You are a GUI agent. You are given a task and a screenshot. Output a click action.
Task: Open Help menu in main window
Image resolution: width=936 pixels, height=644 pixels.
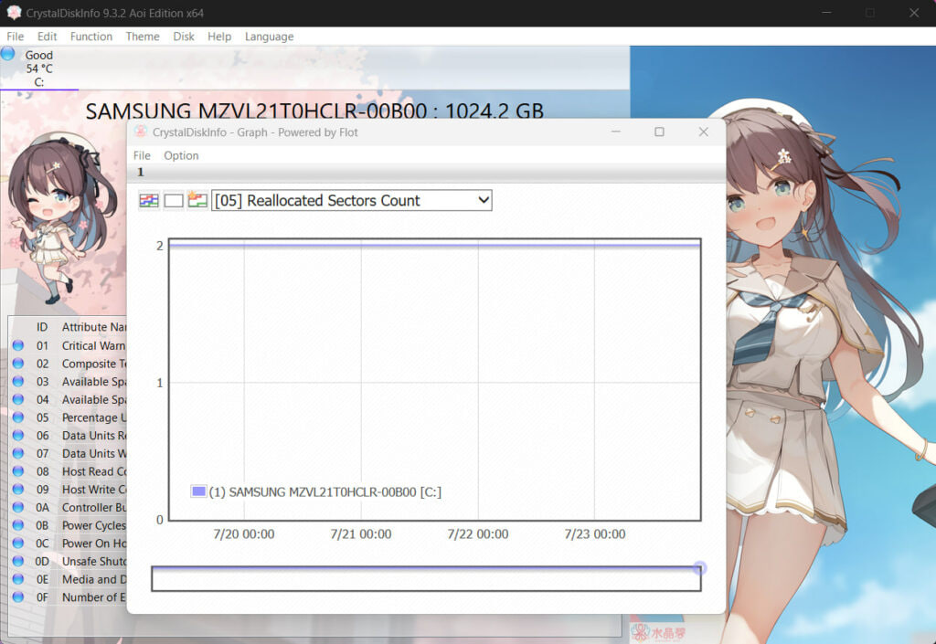(x=219, y=37)
